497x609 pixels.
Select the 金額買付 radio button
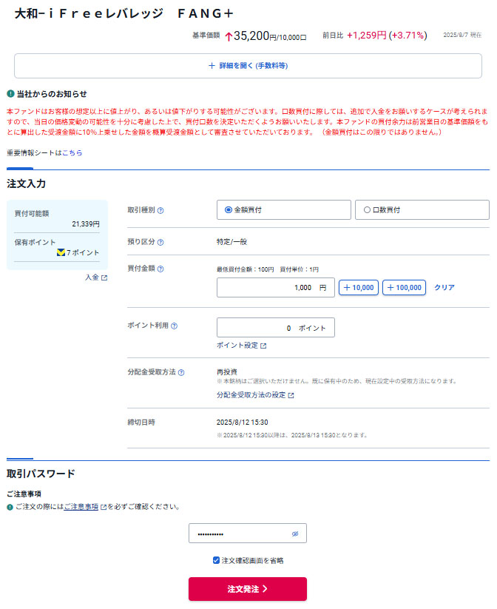click(x=228, y=210)
